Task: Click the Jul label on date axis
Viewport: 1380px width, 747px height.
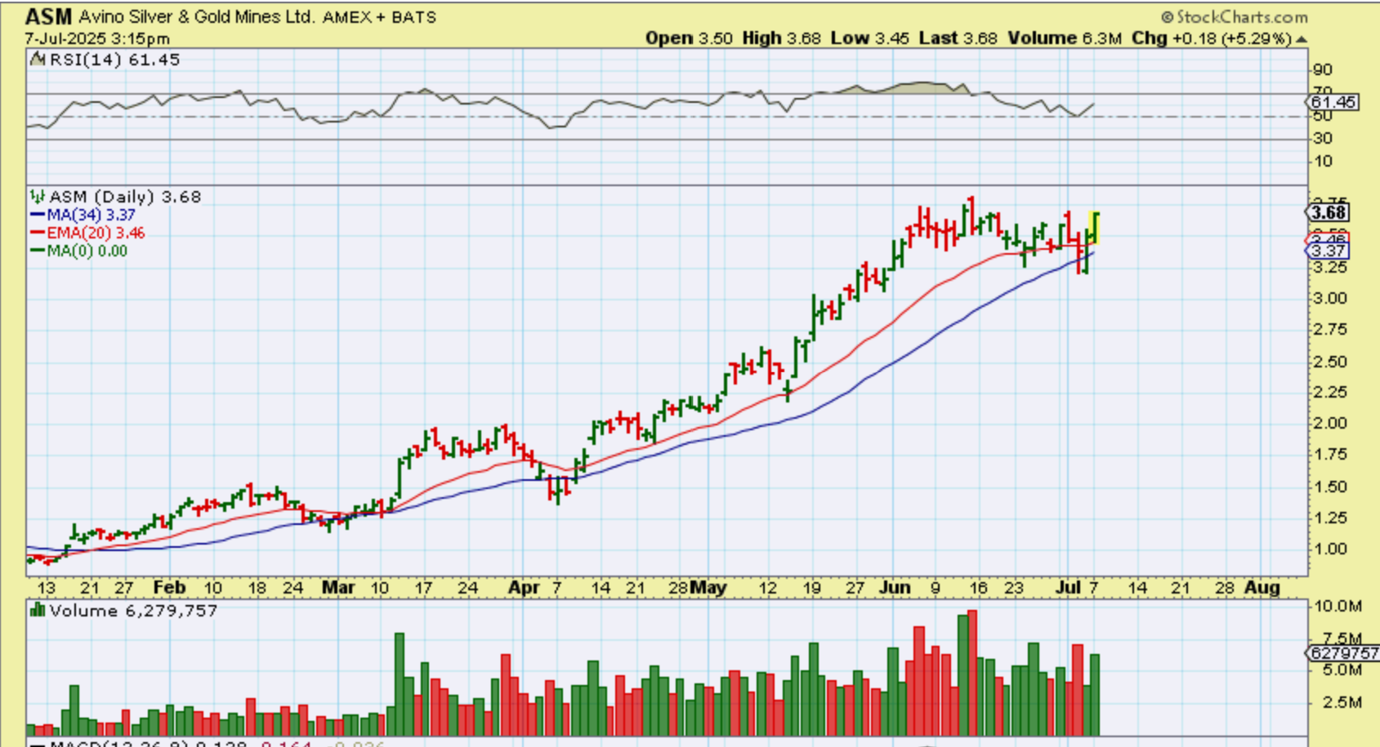Action: tap(1068, 588)
